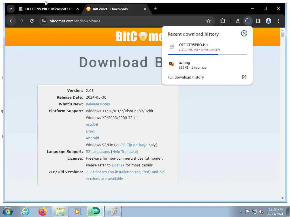This screenshot has width=290, height=217.
Task: Click the OFFICE95PRO.iso file icon
Action: pos(172,46)
